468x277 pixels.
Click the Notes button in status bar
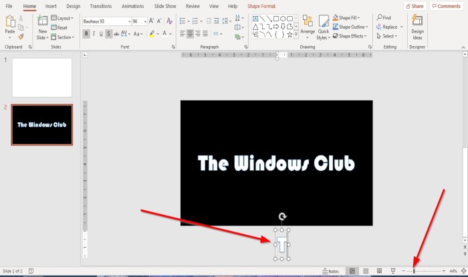pyautogui.click(x=331, y=271)
